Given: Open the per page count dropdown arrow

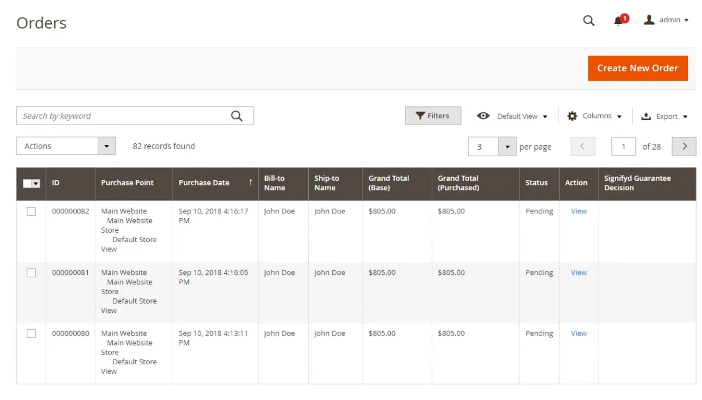Looking at the screenshot, I should coord(507,146).
